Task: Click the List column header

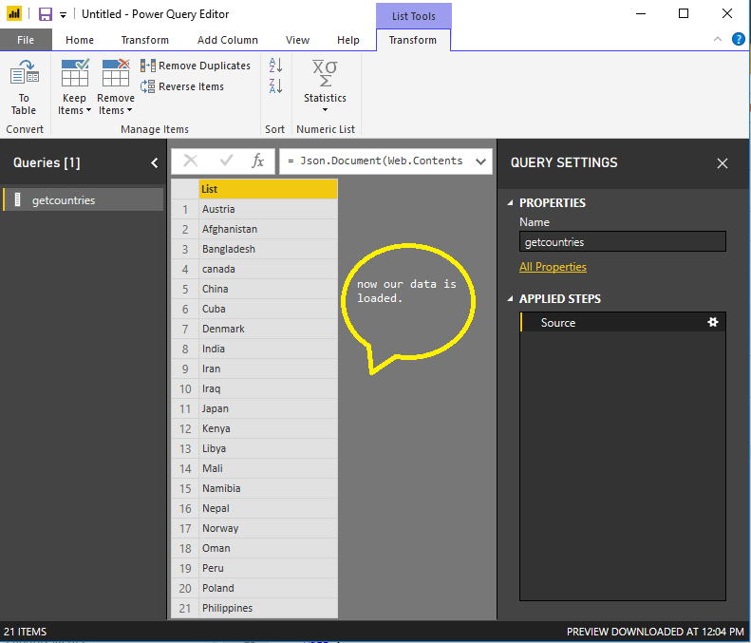Action: [x=268, y=189]
